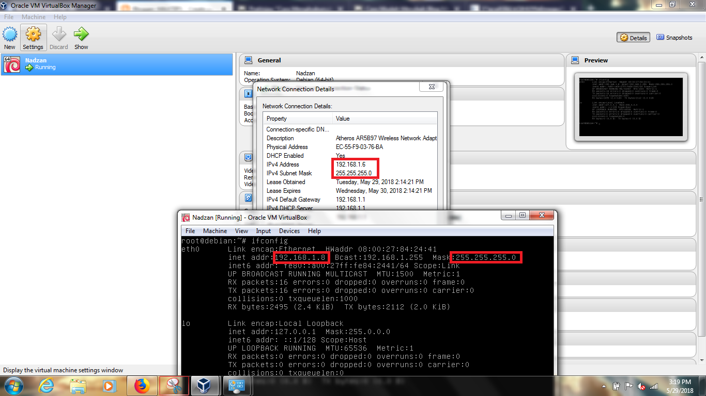Click the muted volume tray icon

[x=641, y=386]
